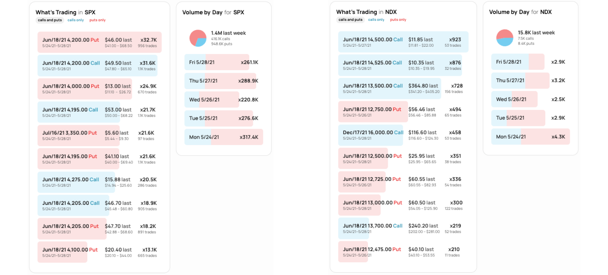Show puts only for NDX
The height and width of the screenshot is (275, 608).
click(x=398, y=20)
